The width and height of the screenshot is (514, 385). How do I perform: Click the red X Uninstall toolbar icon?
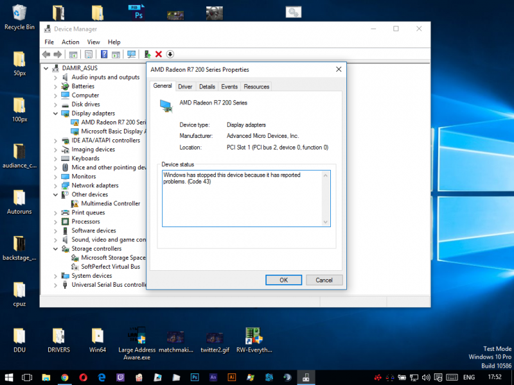159,55
